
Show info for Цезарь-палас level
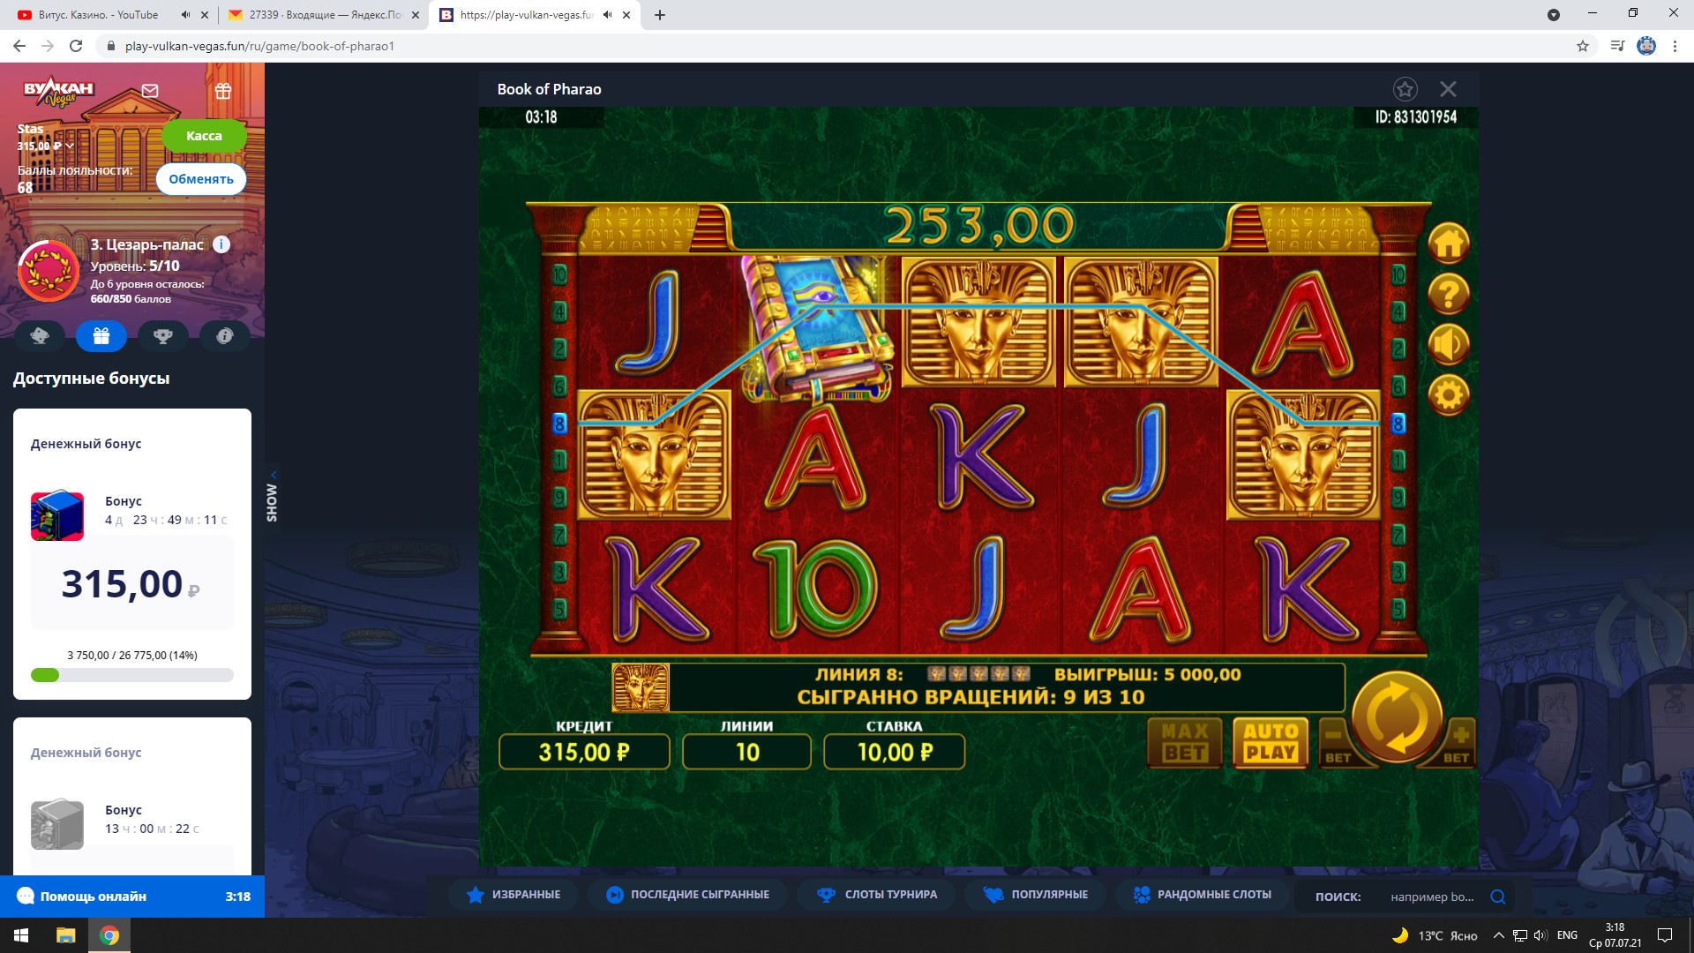pos(221,244)
